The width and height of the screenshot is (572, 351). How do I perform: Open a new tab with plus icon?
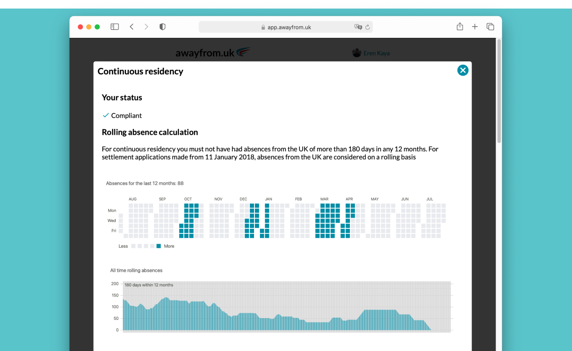click(475, 27)
